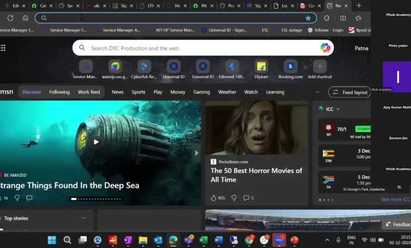The image size is (411, 248).
Task: Show hidden system tray icons chevron
Action: 327,240
